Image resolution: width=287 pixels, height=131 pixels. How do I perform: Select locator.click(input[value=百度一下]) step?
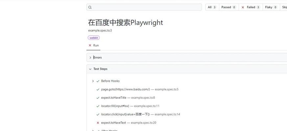tap(125, 114)
